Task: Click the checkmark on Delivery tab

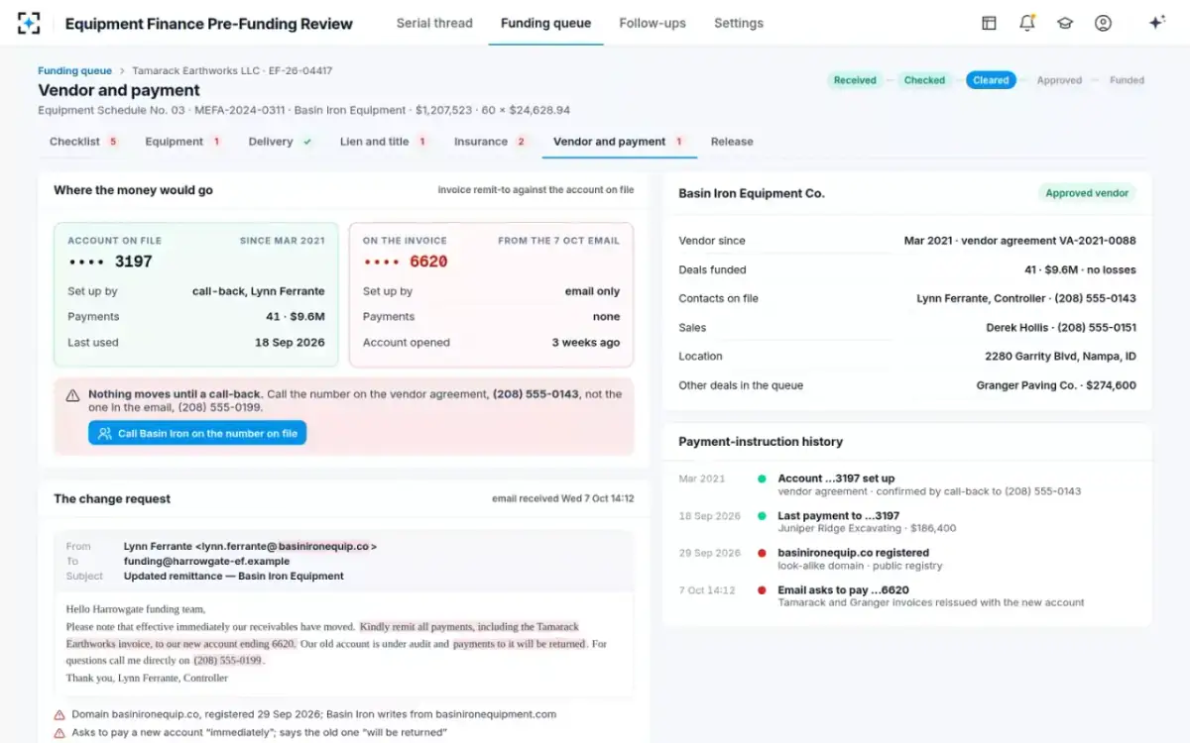Action: coord(307,142)
